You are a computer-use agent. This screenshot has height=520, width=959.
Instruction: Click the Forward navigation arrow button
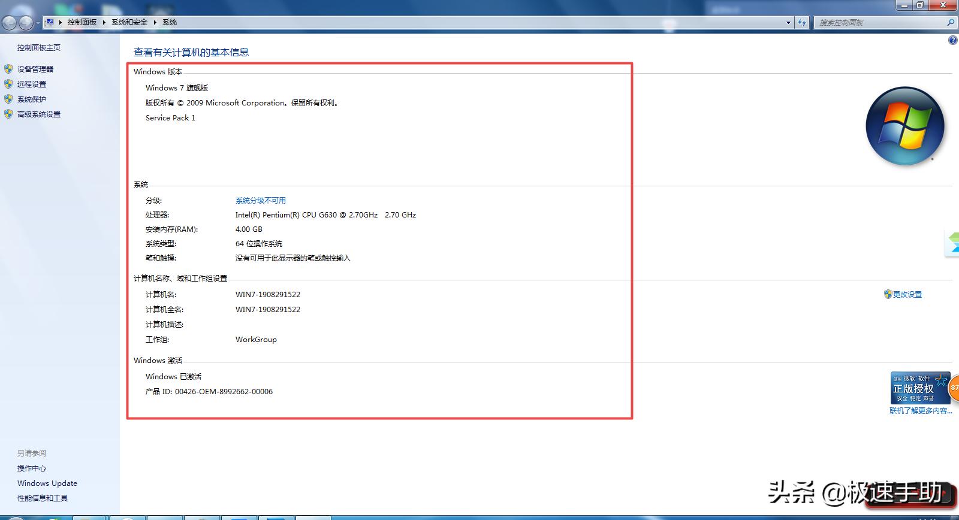pyautogui.click(x=26, y=23)
